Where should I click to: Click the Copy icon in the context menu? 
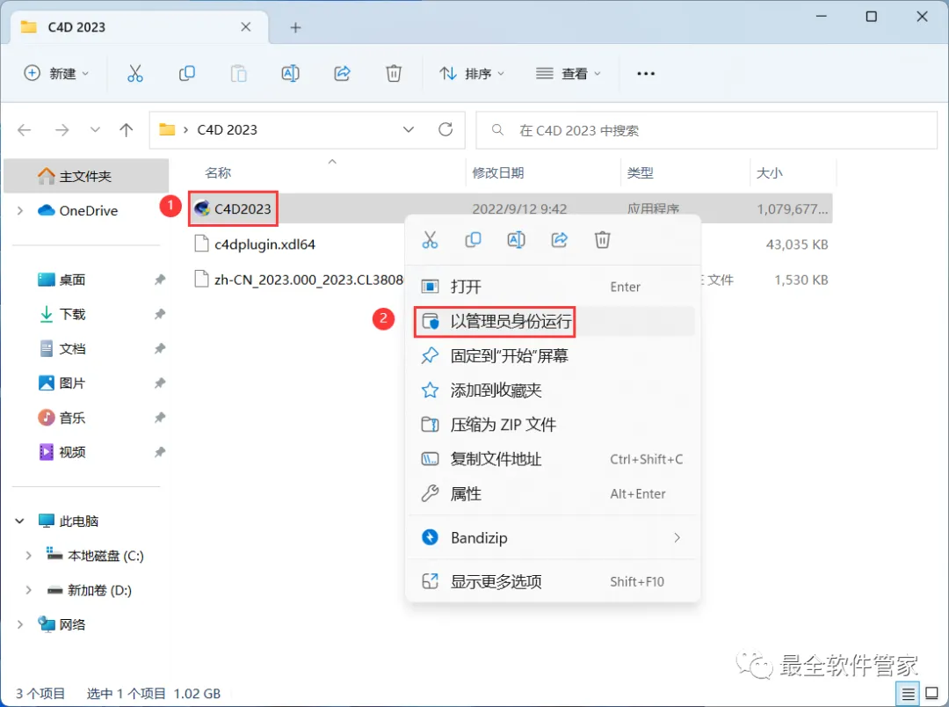[473, 240]
